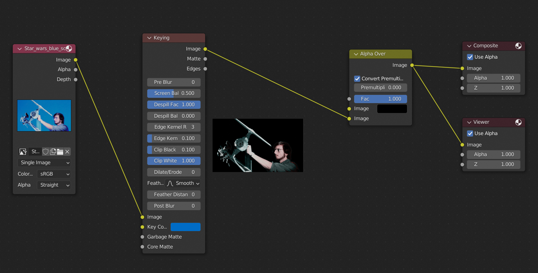This screenshot has height=273, width=538.
Task: Uncheck Use Alpha in the Composite node
Action: [x=470, y=57]
